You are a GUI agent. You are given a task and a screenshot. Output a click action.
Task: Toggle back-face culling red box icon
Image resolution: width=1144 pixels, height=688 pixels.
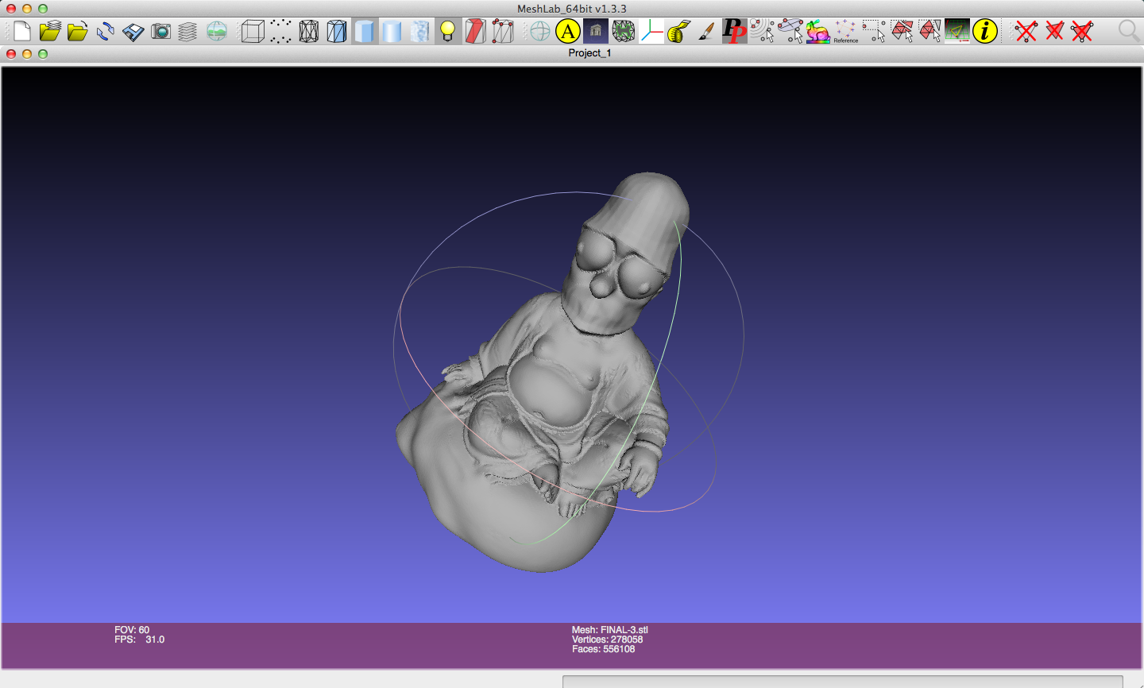[475, 32]
